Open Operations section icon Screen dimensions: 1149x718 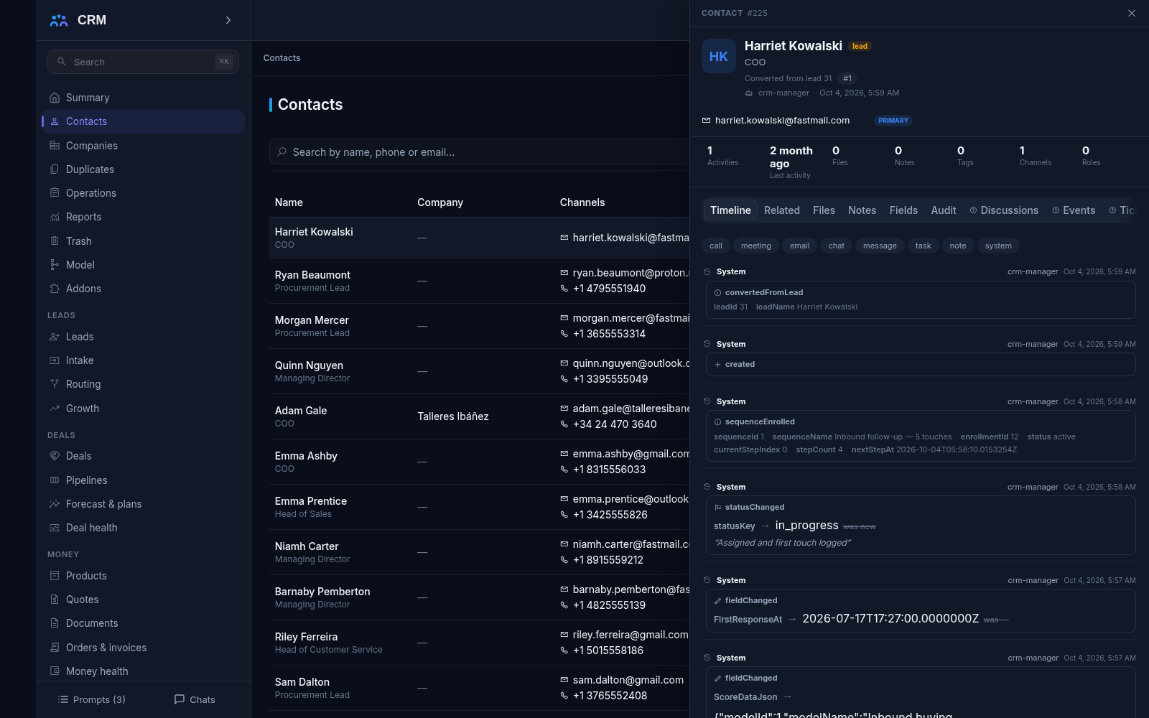[x=55, y=193]
